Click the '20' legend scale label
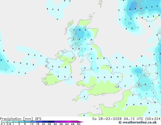This screenshot has height=125, width=161. tap(43, 124)
